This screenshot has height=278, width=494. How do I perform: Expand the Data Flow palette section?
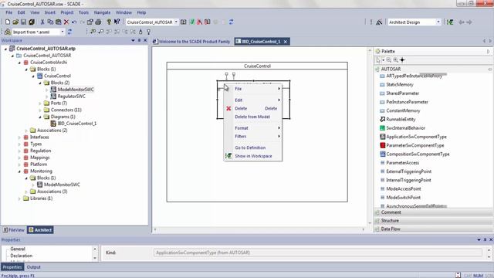433,229
